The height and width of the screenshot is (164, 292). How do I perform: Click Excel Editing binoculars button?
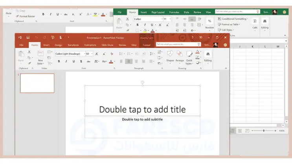tap(264, 24)
